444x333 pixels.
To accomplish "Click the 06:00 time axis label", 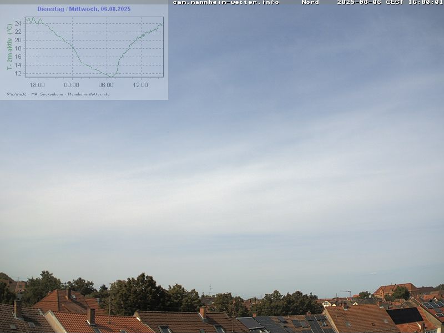I will (x=106, y=85).
